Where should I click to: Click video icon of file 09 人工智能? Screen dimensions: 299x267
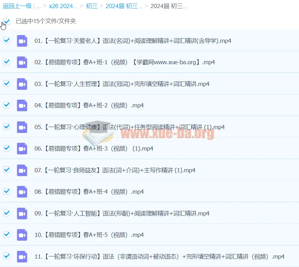pyautogui.click(x=22, y=213)
